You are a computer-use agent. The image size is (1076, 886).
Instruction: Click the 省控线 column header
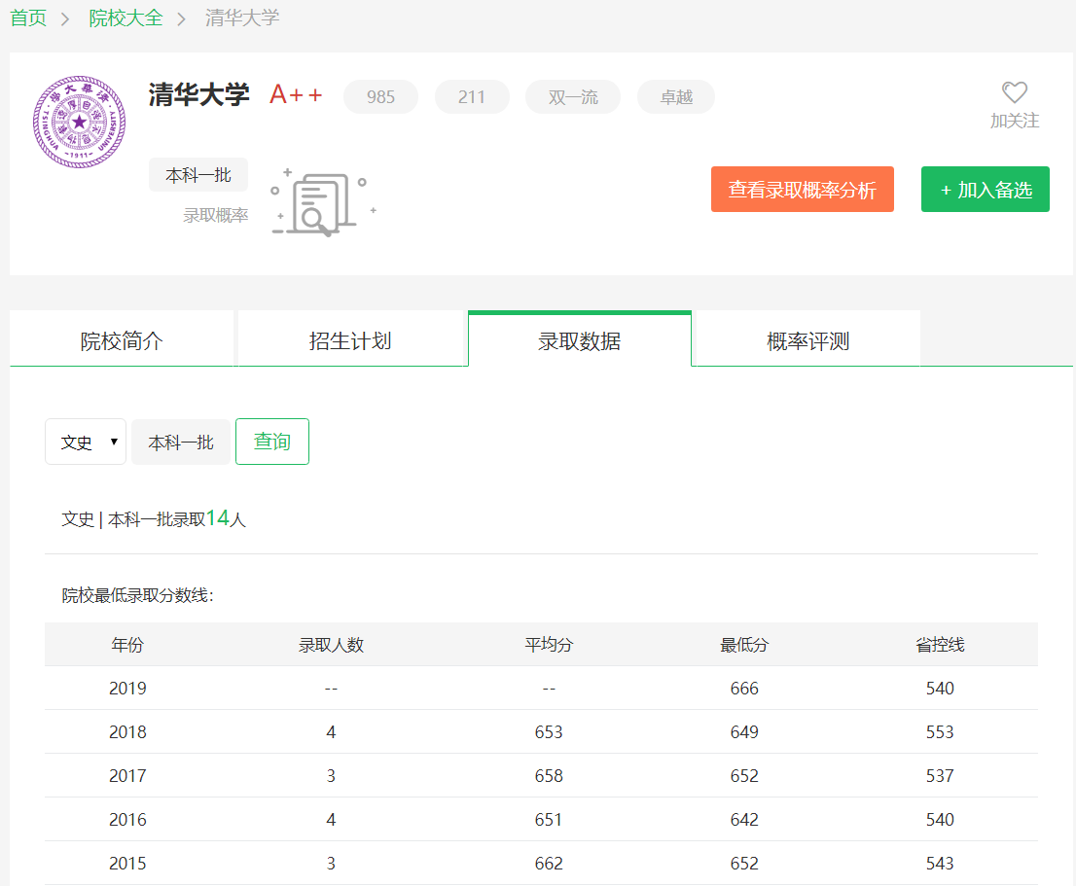(940, 645)
